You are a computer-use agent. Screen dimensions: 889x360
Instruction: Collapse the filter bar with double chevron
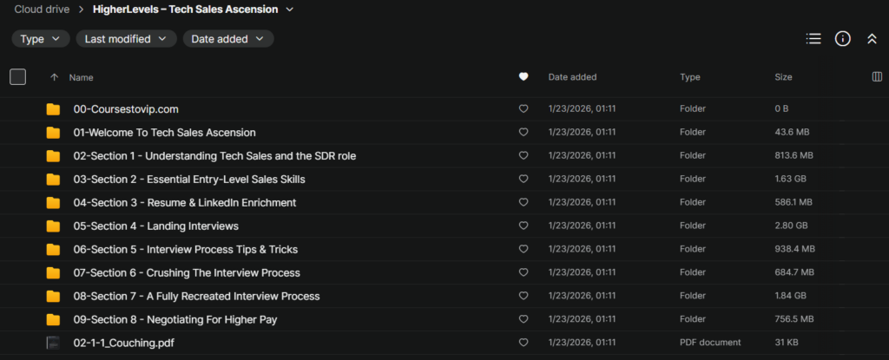click(x=872, y=38)
